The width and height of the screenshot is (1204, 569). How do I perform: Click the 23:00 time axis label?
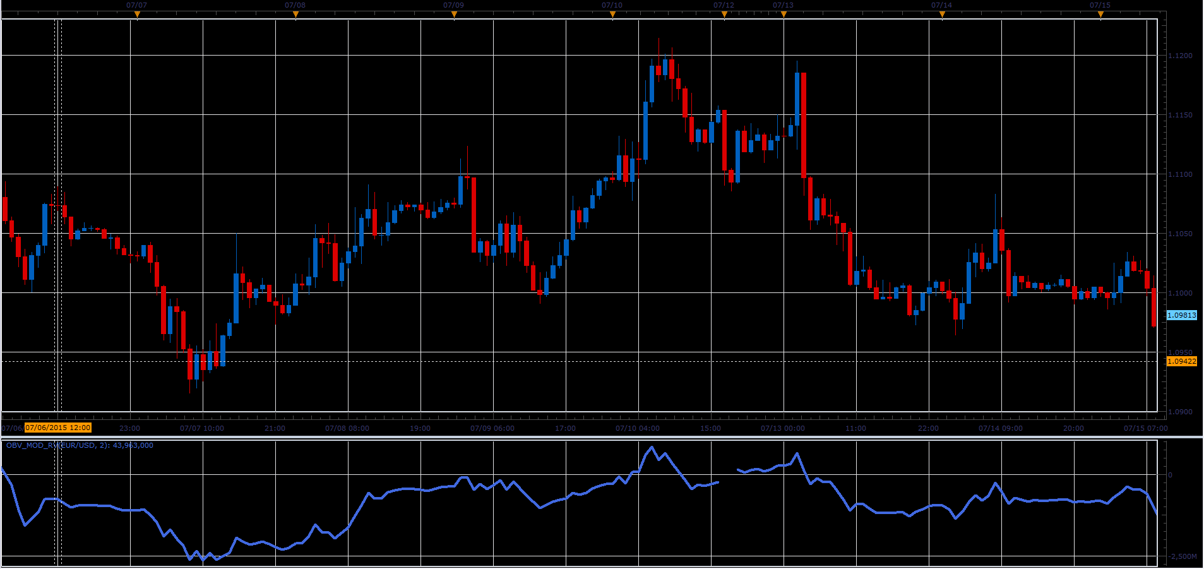129,428
